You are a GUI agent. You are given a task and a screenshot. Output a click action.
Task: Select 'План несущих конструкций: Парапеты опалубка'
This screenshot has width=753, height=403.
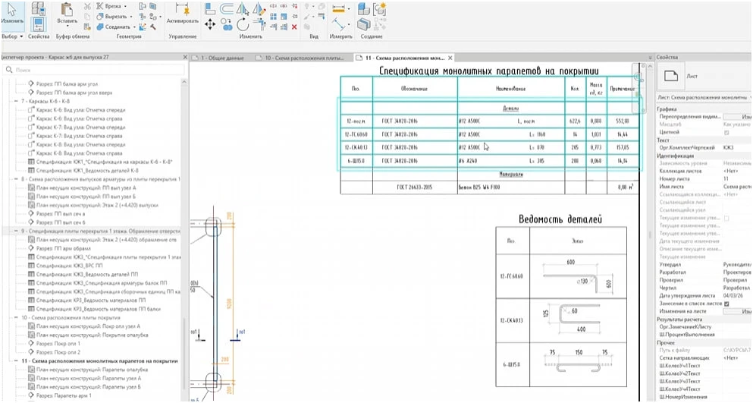pos(92,370)
